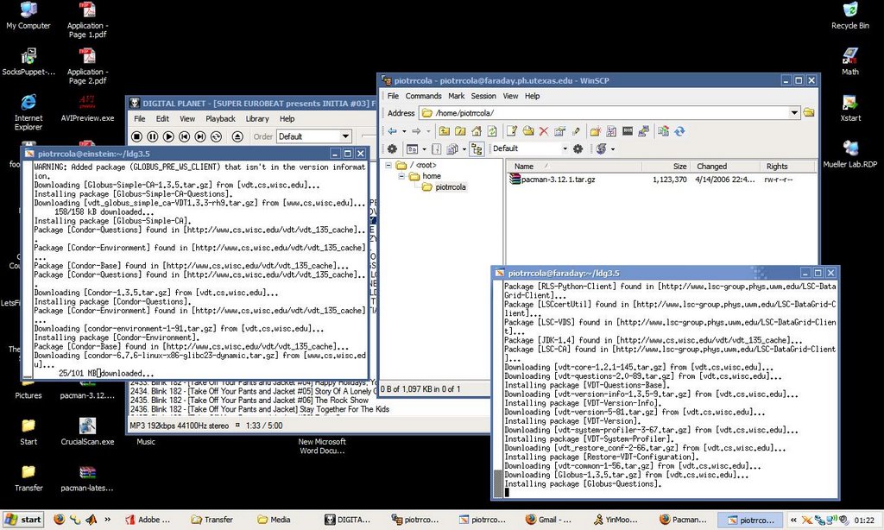Expand hidden system tray icons chevron
Viewport: 884px width, 530px height.
coord(794,520)
